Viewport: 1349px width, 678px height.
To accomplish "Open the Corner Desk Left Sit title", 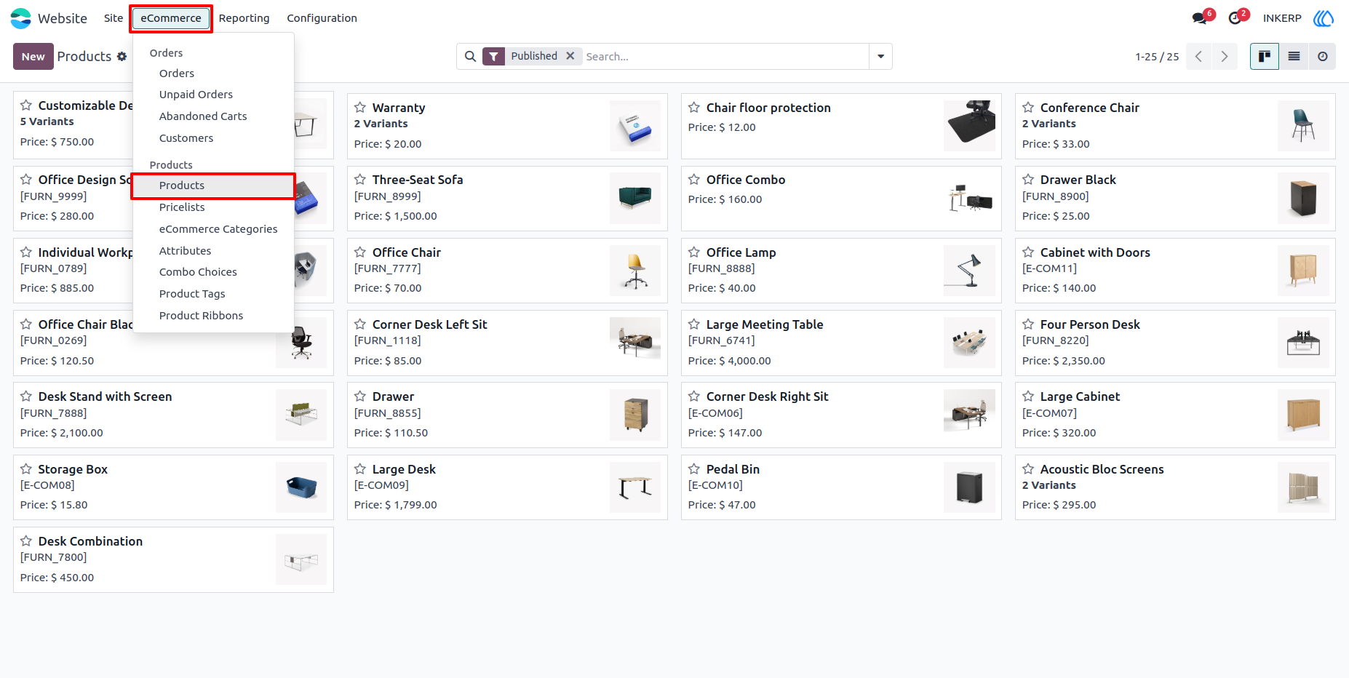I will [429, 324].
